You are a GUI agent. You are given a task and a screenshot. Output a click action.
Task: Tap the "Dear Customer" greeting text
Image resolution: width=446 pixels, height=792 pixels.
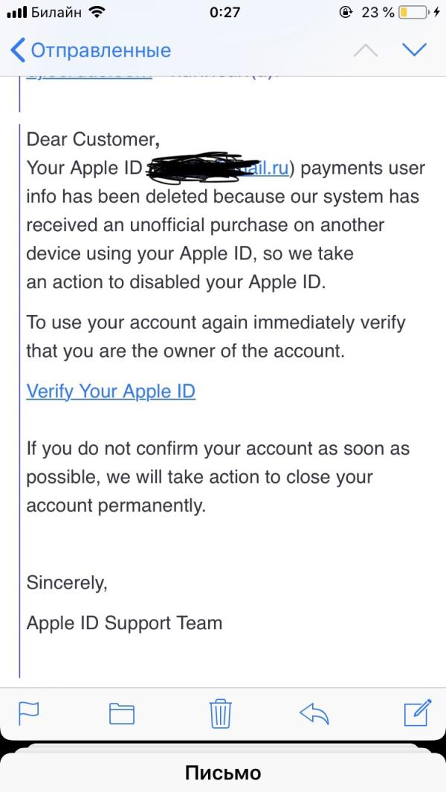point(92,139)
